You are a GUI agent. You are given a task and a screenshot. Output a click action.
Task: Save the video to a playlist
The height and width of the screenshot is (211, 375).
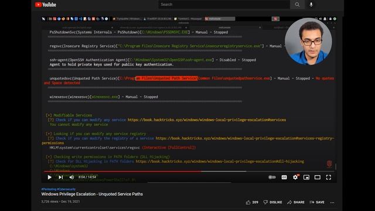click(x=317, y=202)
